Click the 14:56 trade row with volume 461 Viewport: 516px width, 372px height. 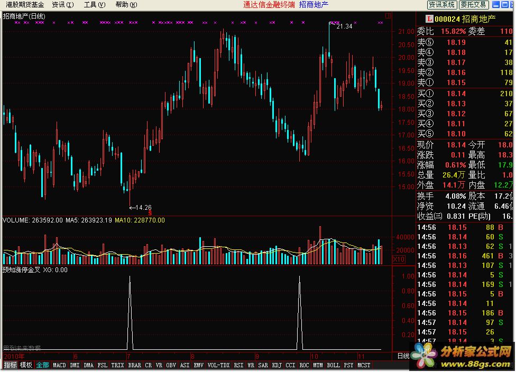point(465,256)
